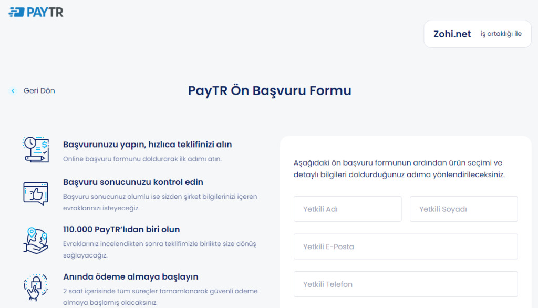
Task: Click into the Yetkili E-Posta field
Action: (x=405, y=247)
